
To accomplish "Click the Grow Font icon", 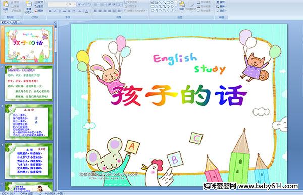I will (x=79, y=4).
